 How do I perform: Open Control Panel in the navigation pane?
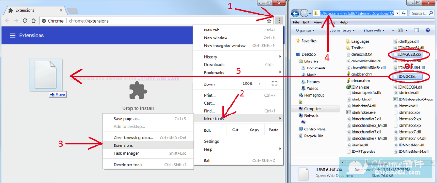[312, 129]
